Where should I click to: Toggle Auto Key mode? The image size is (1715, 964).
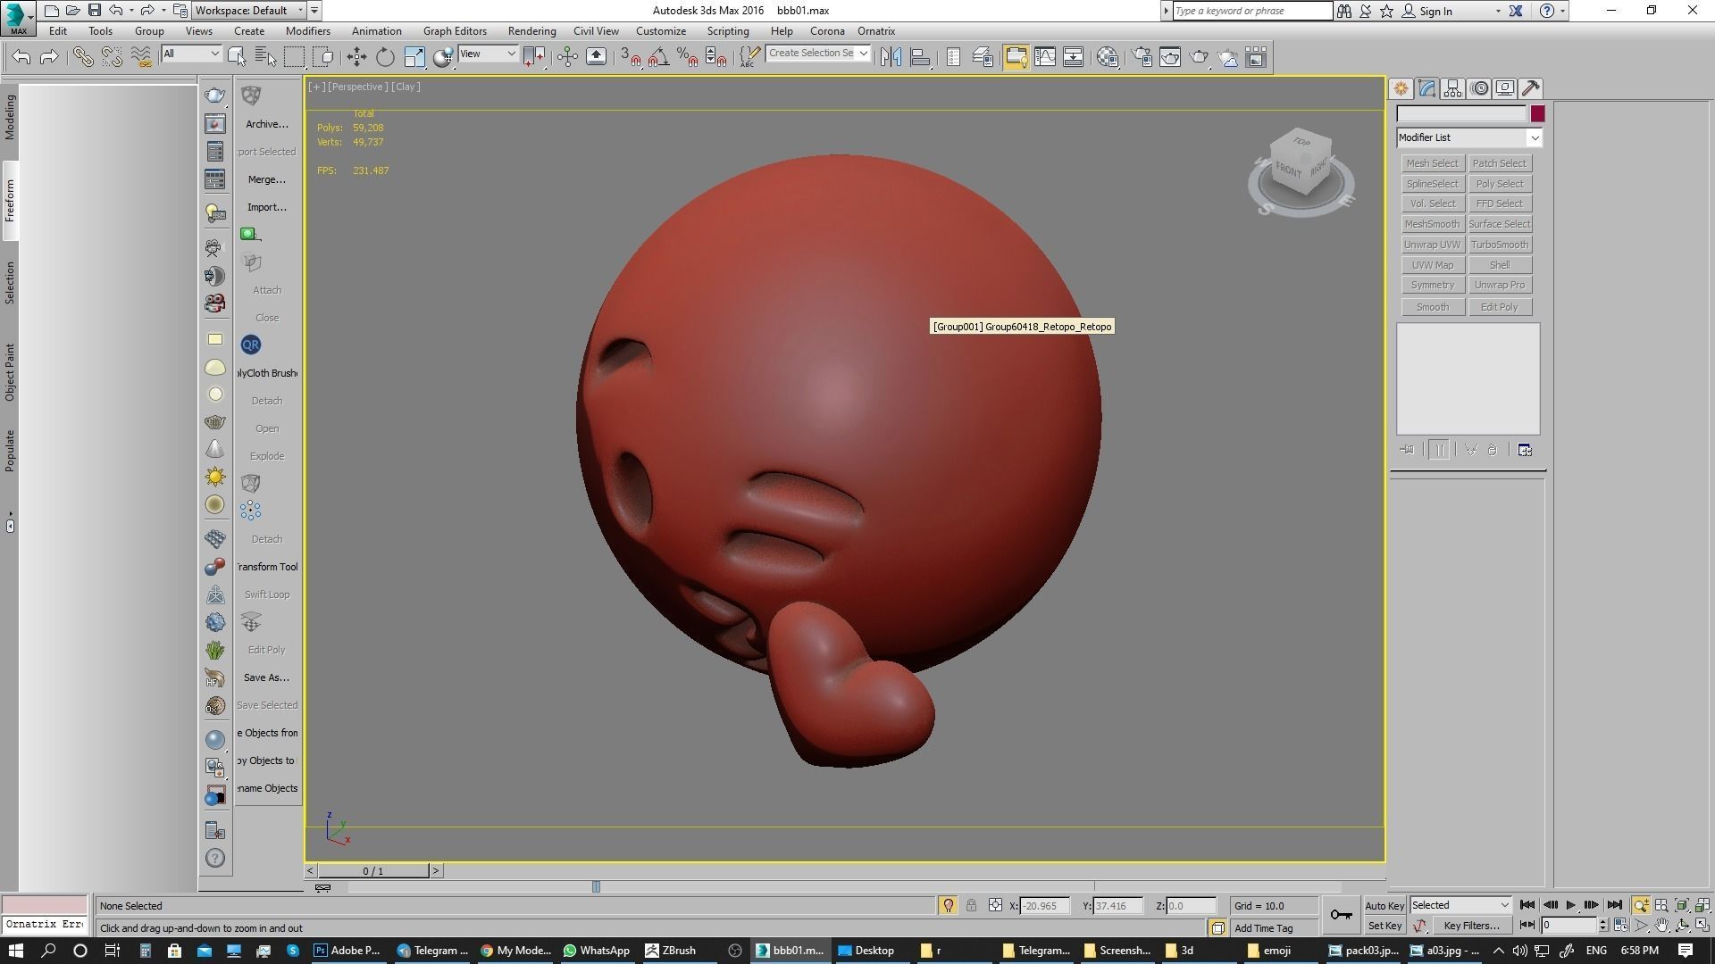1385,905
